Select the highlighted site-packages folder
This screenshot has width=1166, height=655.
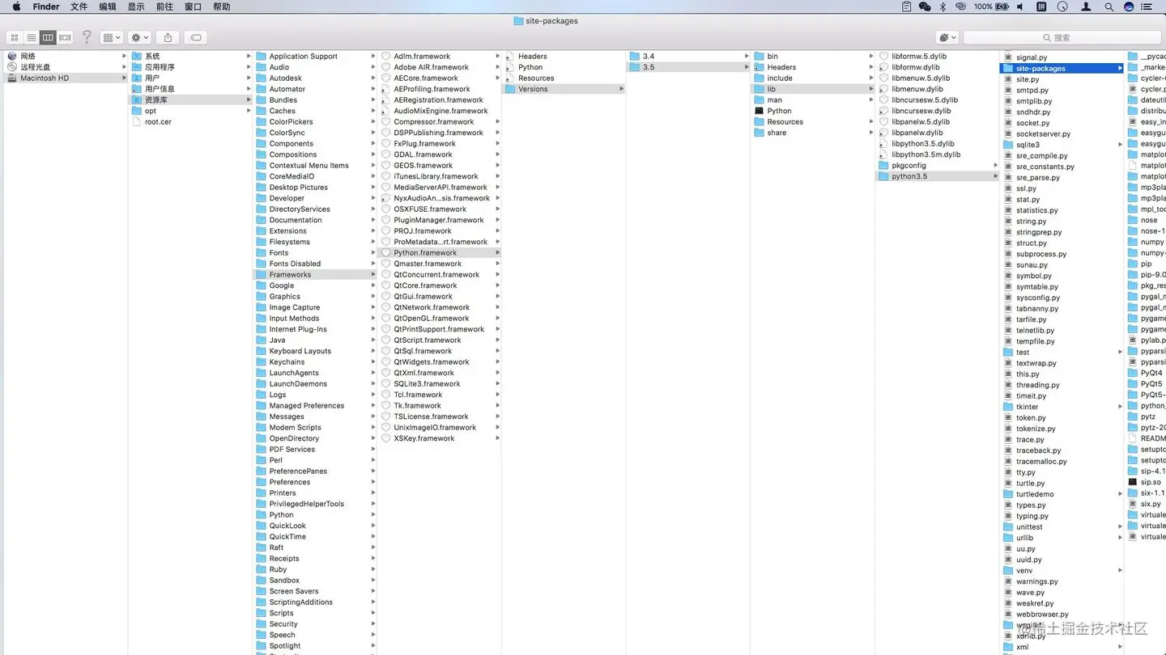1063,69
